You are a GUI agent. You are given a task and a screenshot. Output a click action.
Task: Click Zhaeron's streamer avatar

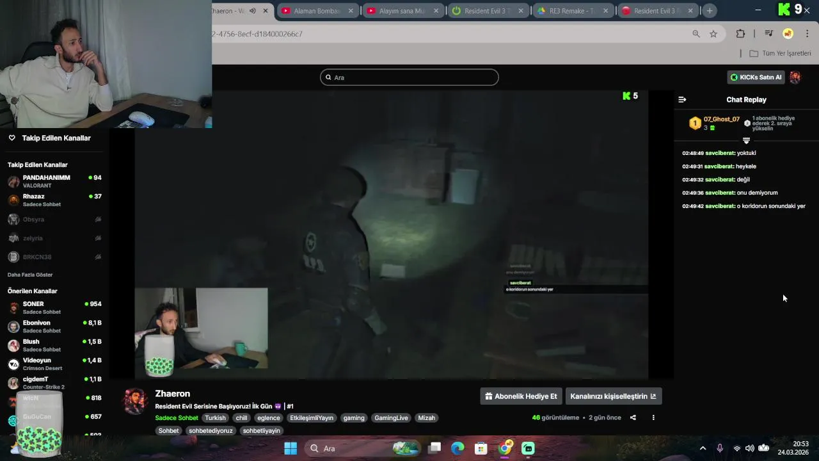point(136,401)
